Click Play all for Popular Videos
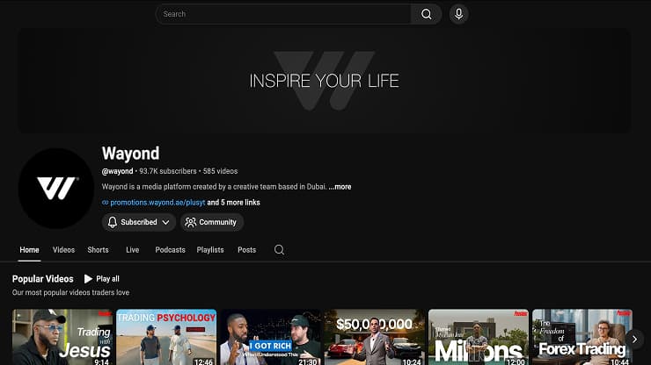Image resolution: width=651 pixels, height=365 pixels. pyautogui.click(x=102, y=279)
